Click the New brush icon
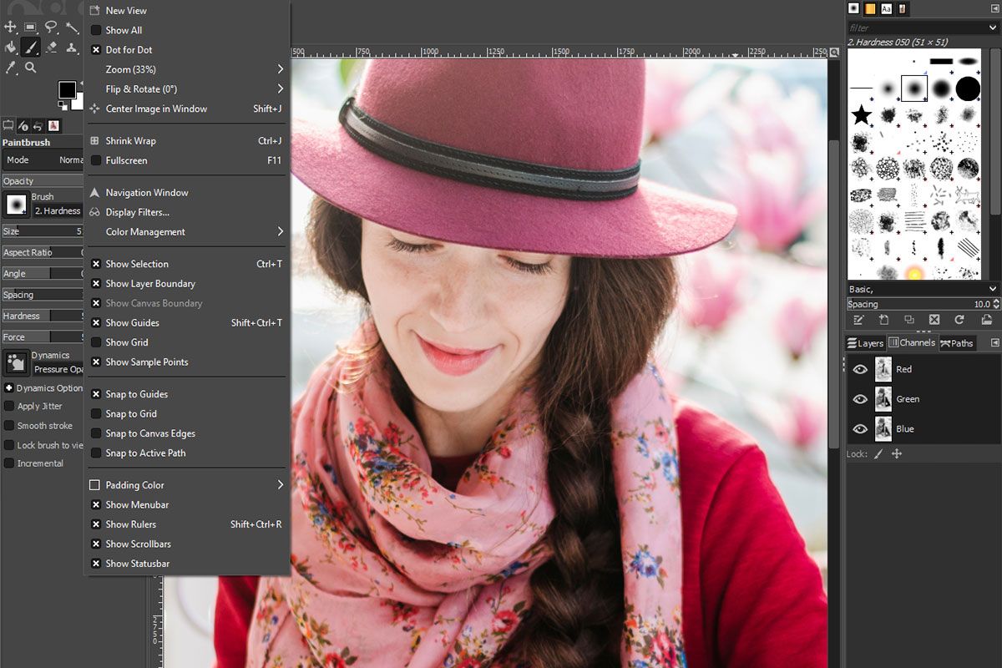This screenshot has height=668, width=1002. click(883, 320)
